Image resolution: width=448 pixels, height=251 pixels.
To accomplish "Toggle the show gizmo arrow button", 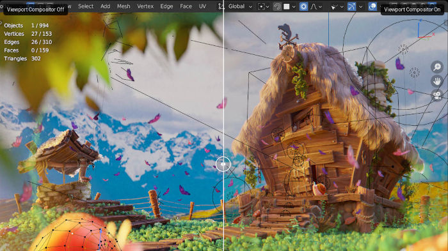I will tap(352, 6).
